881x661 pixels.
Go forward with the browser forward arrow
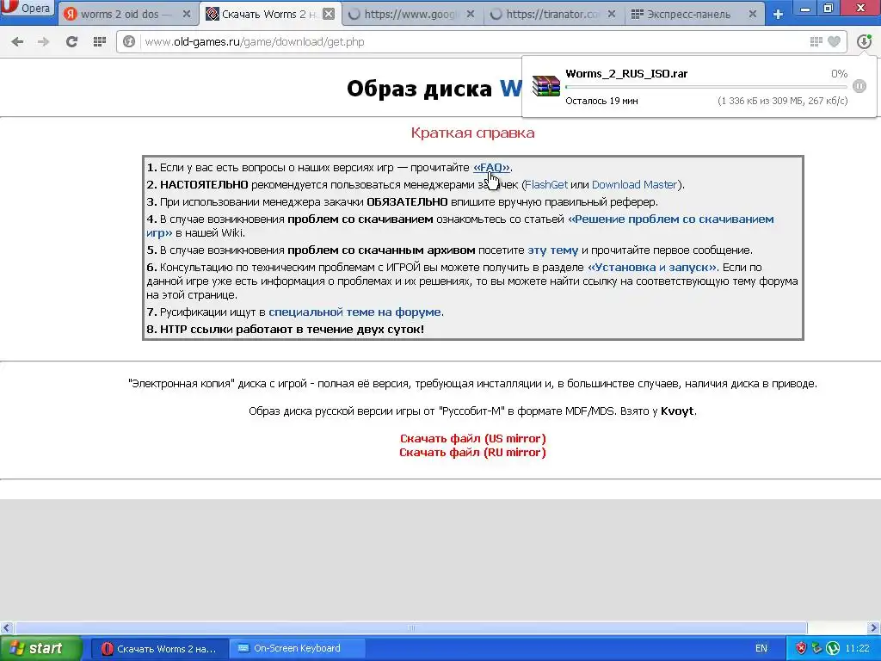[43, 41]
